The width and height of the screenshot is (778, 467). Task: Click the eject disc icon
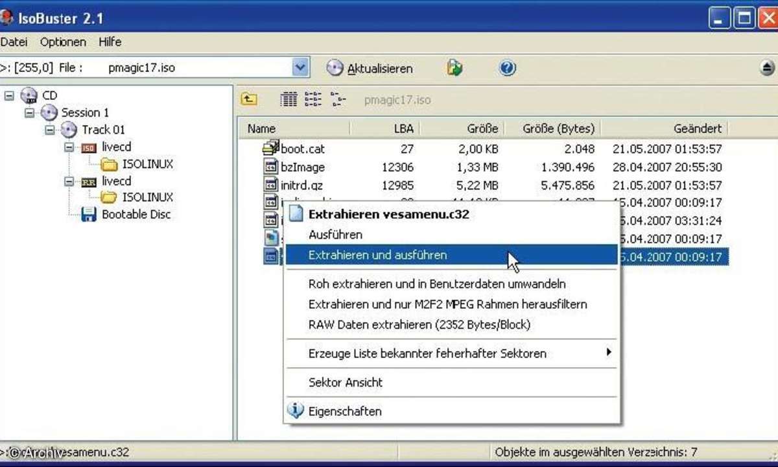[x=767, y=68]
